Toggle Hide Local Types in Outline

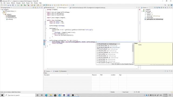[x=165, y=8]
